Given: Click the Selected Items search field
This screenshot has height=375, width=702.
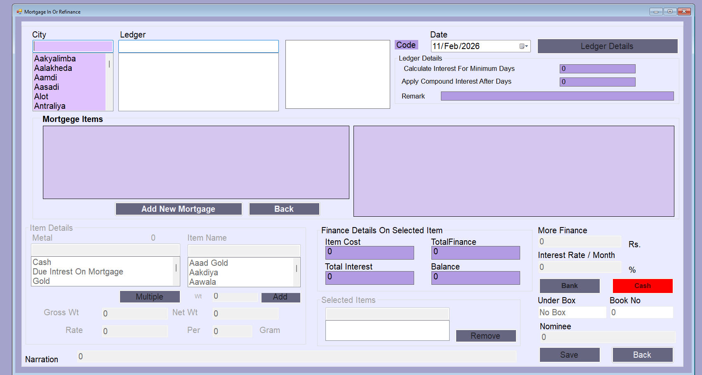Looking at the screenshot, I should click(x=387, y=314).
